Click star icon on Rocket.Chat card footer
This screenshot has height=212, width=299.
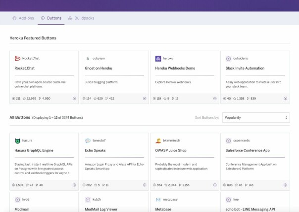pos(24,99)
